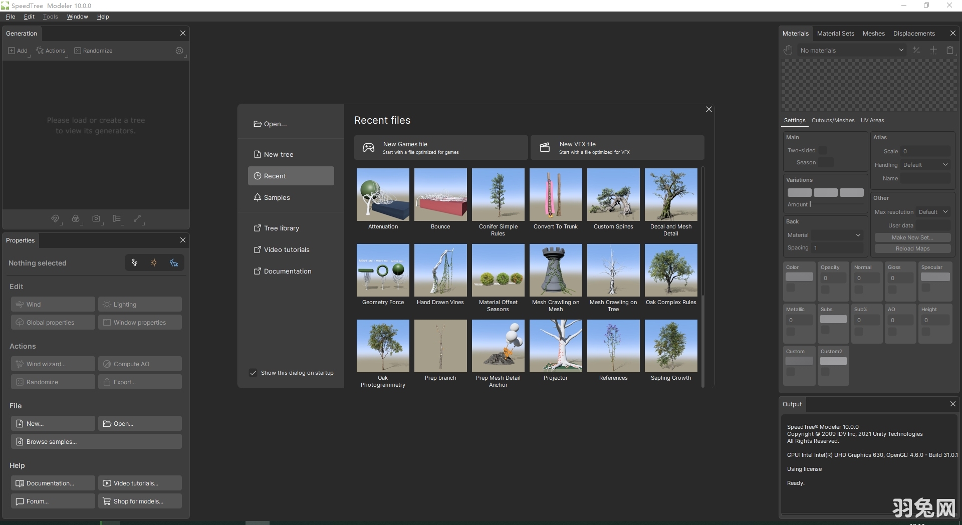
Task: Click the hierarchy list icon in Generation toolbar
Action: coord(118,219)
